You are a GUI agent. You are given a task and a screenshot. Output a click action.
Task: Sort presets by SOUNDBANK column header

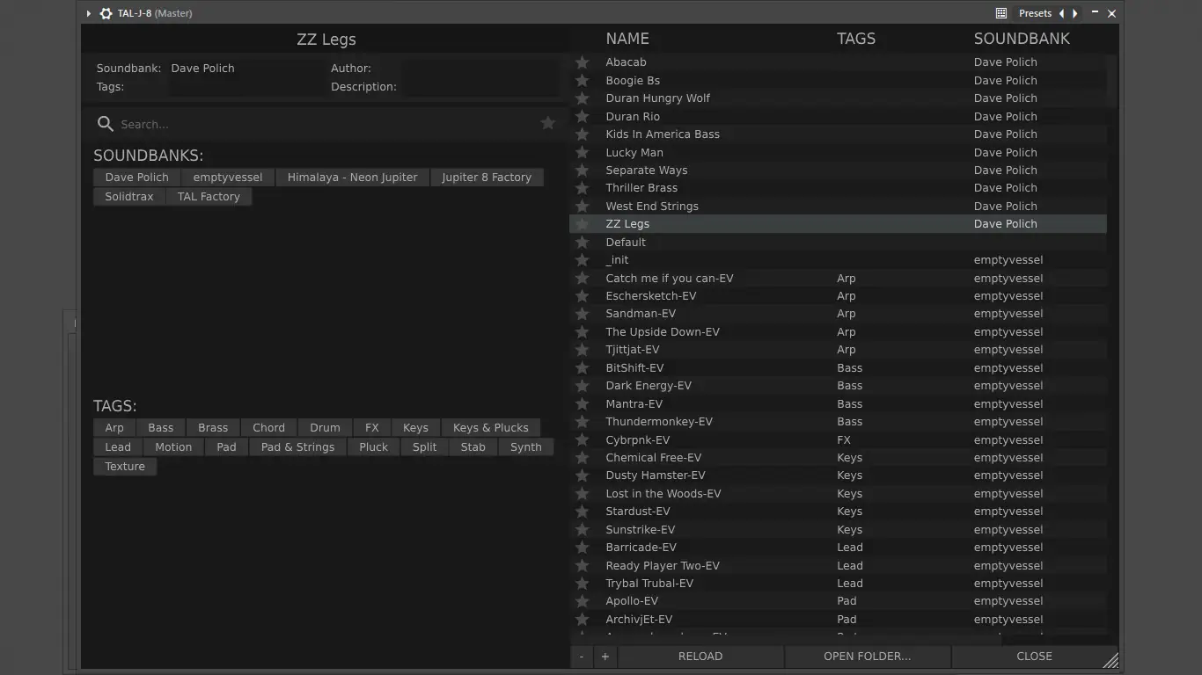click(x=1022, y=39)
